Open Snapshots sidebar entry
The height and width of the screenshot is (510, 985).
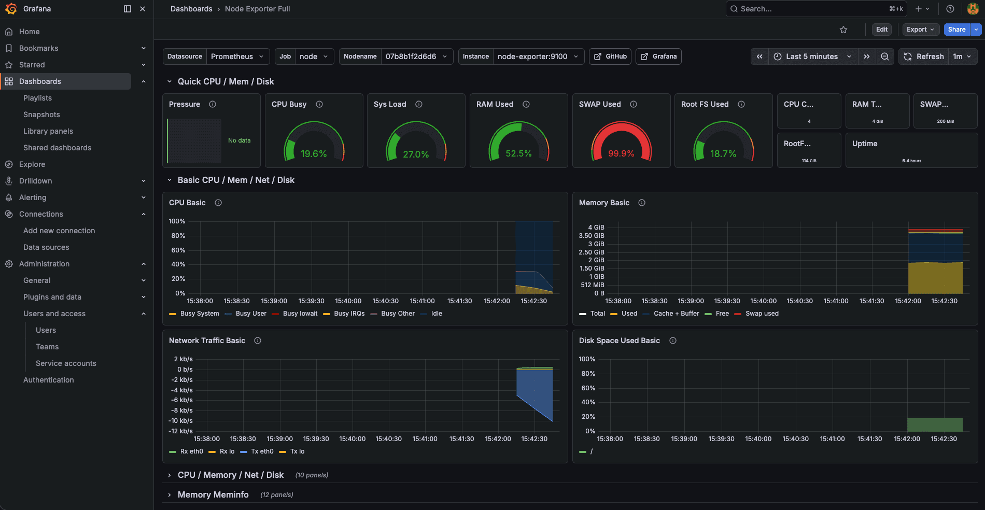41,115
